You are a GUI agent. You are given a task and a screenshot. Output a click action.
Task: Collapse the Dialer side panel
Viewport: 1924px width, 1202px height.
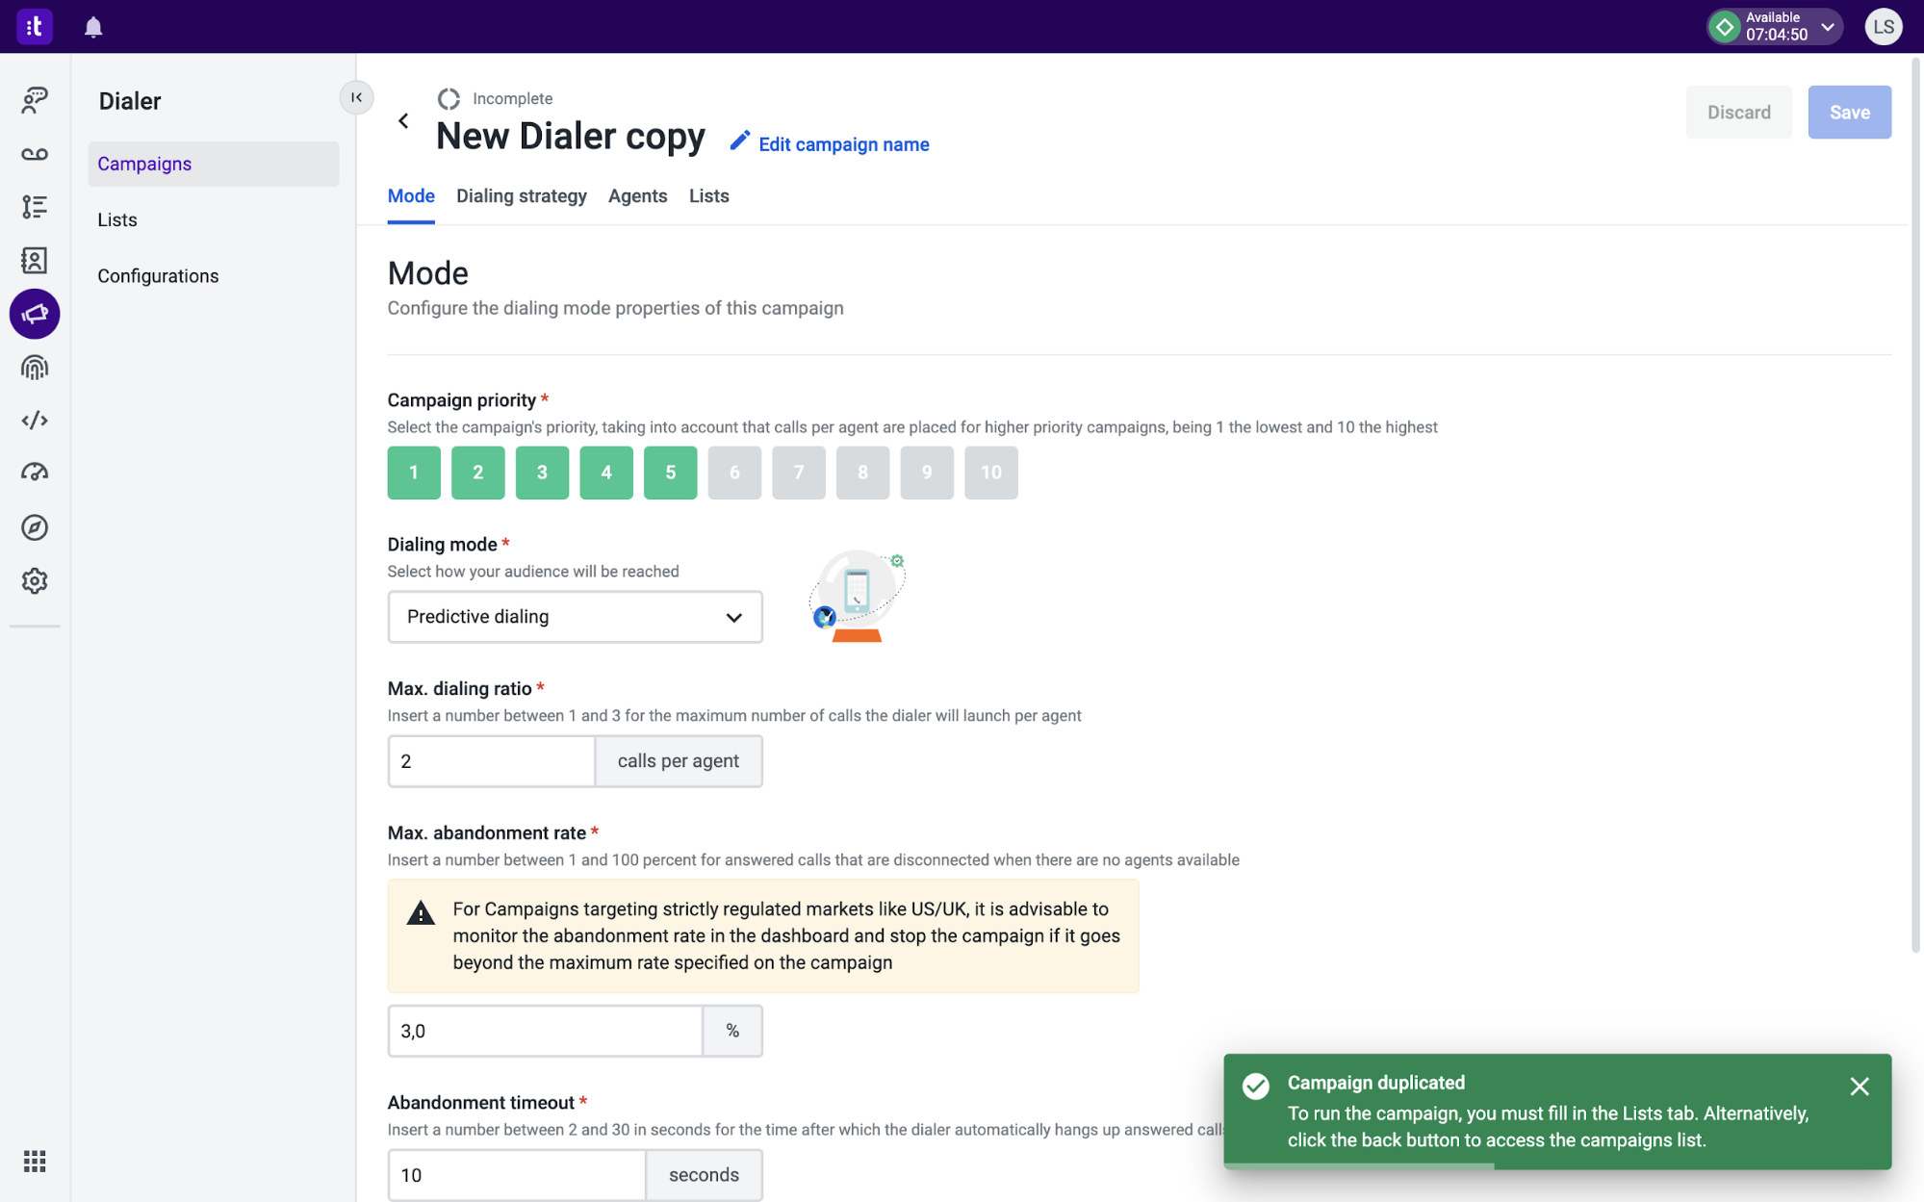(x=356, y=97)
